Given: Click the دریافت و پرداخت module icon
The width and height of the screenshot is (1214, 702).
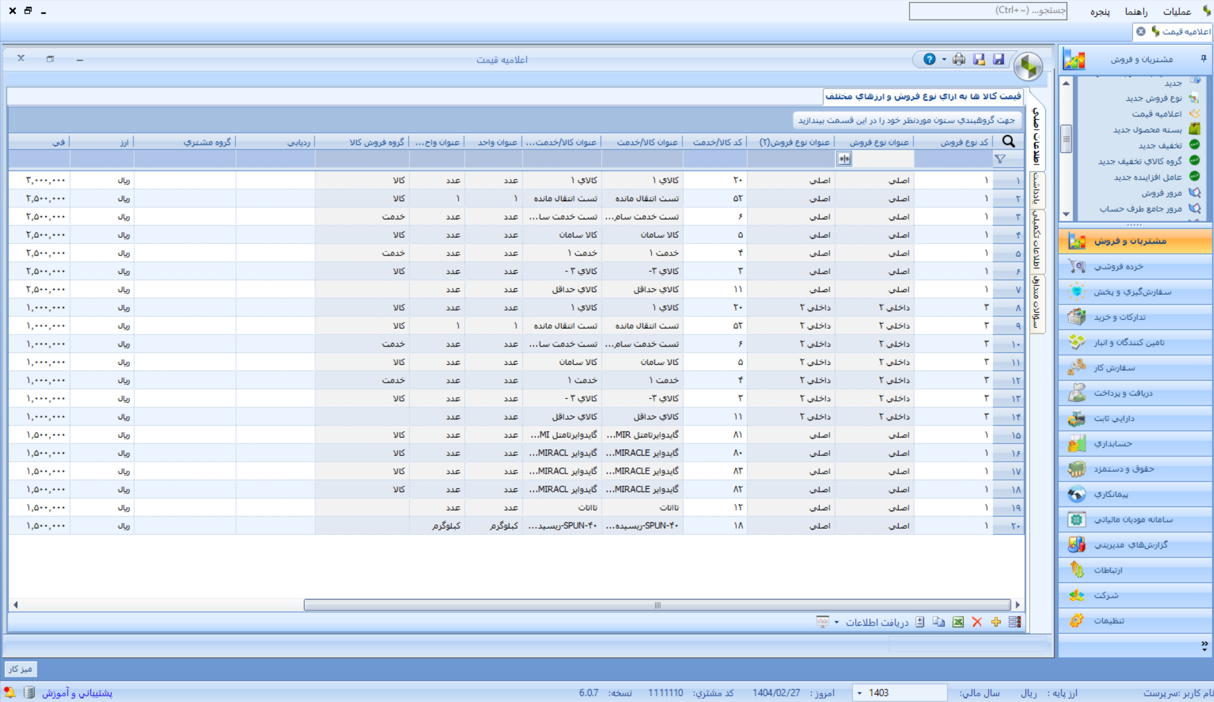Looking at the screenshot, I should pyautogui.click(x=1077, y=393).
